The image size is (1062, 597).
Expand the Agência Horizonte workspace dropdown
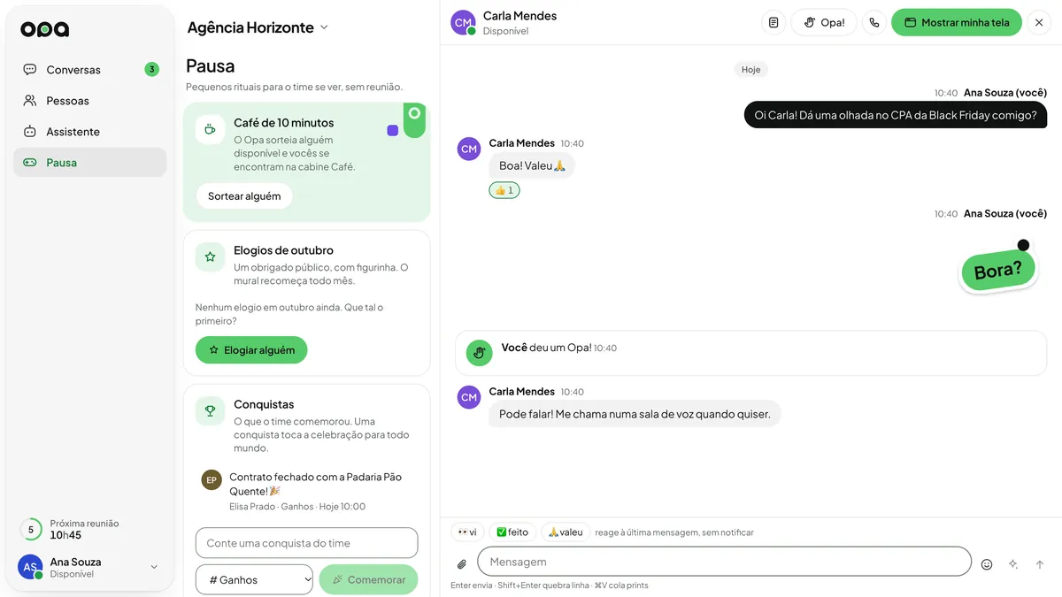(258, 27)
